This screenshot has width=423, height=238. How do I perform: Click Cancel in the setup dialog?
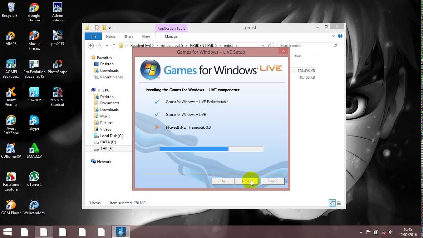(x=273, y=181)
